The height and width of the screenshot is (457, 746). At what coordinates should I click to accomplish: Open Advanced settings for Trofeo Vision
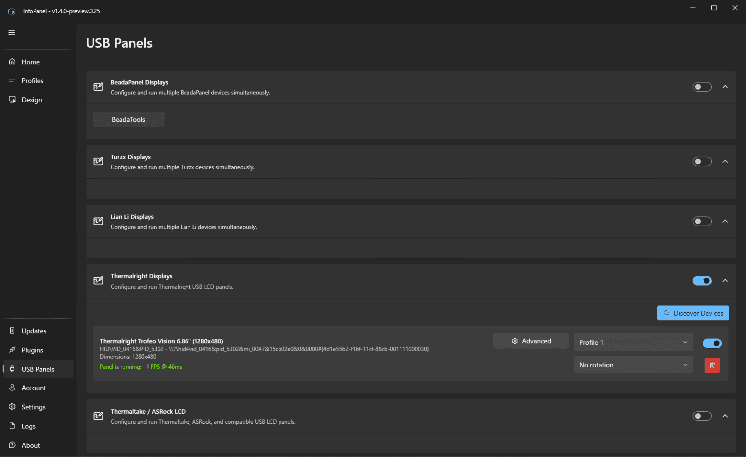531,341
